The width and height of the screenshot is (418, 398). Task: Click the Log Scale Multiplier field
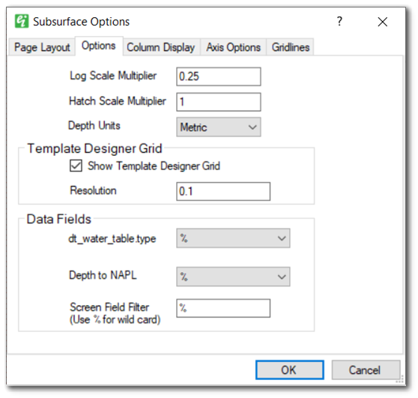point(219,76)
